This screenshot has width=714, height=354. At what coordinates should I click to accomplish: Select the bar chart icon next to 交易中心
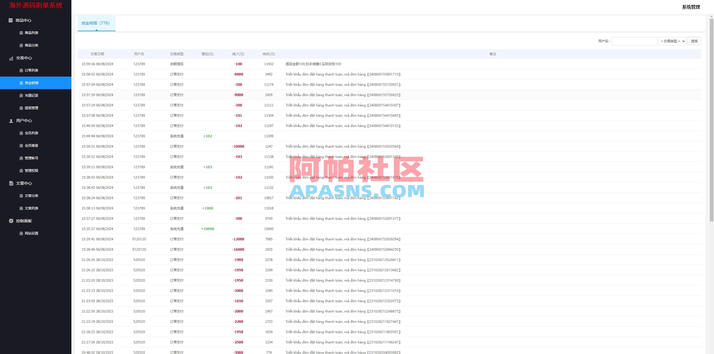pyautogui.click(x=11, y=58)
